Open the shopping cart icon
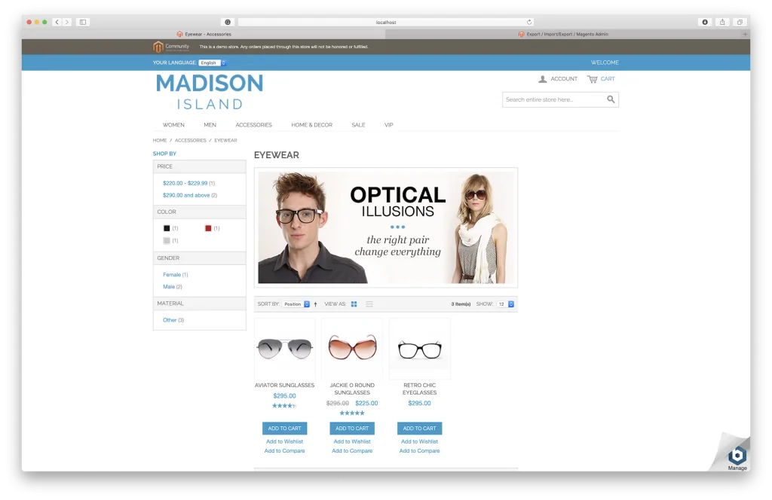 point(593,78)
